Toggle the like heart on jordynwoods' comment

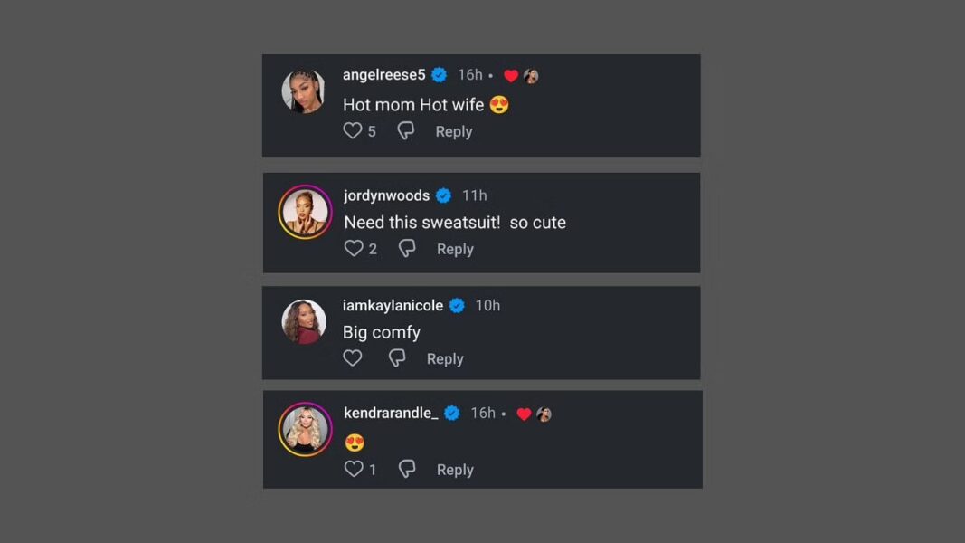tap(353, 247)
